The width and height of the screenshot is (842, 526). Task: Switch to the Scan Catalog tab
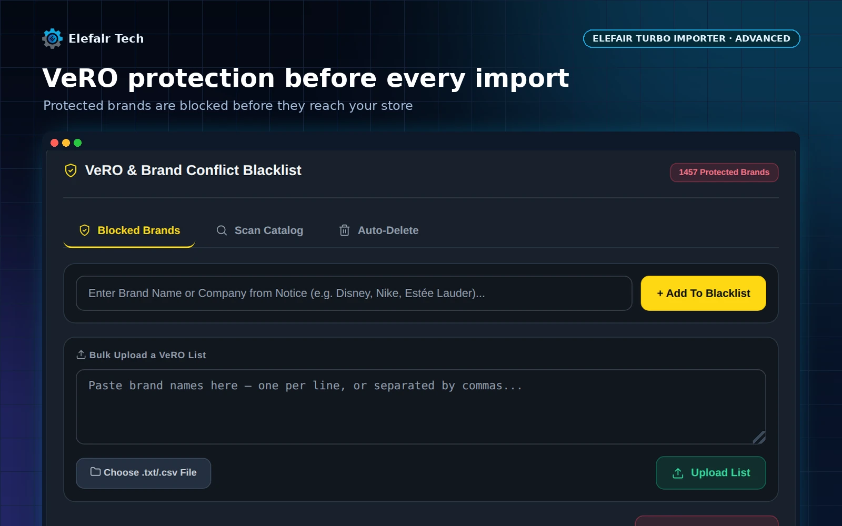tap(259, 230)
